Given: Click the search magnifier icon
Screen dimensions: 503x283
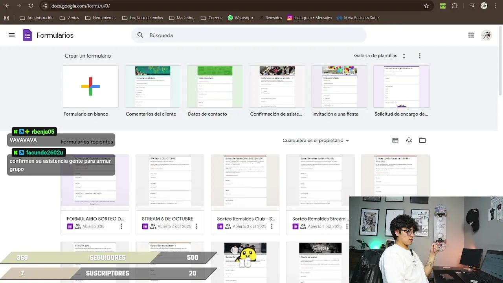Looking at the screenshot, I should point(140,35).
